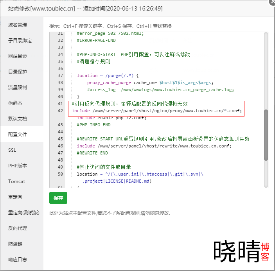Click the include proxy/www.toubiec.cn/*.conf line

click(x=156, y=111)
